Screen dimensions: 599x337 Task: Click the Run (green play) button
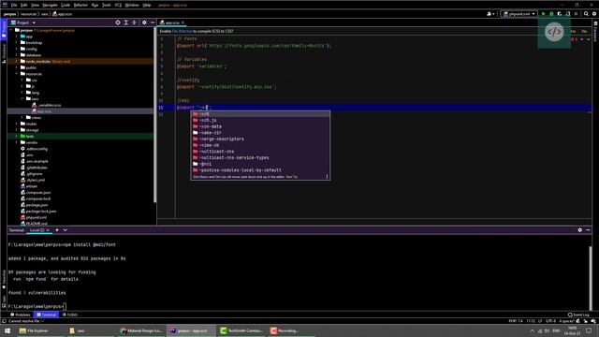point(543,14)
